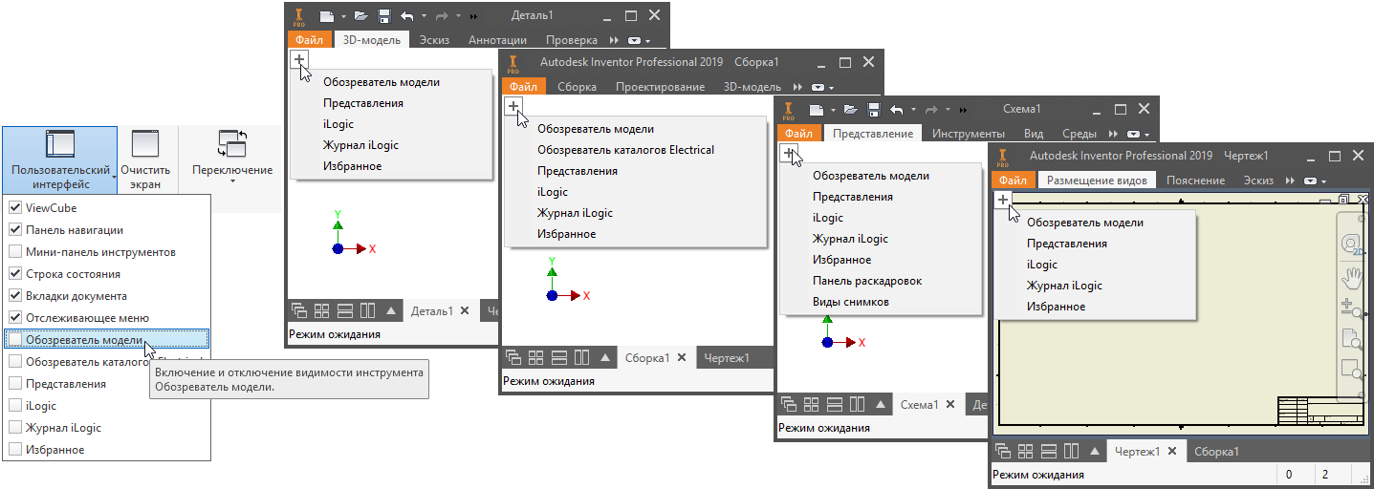The image size is (1374, 489).
Task: Click the Inventor PRO logo in Сборка1 window
Action: [513, 63]
